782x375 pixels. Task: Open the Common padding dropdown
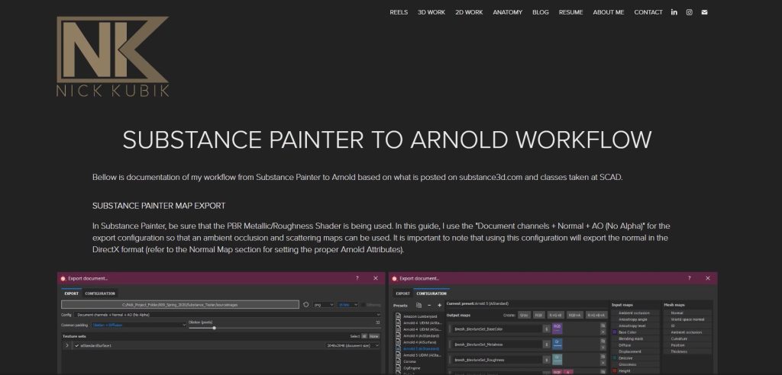click(x=139, y=325)
